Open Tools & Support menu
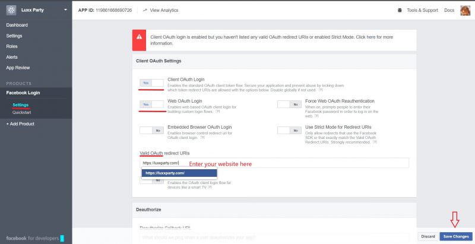The width and height of the screenshot is (475, 244). pyautogui.click(x=422, y=10)
